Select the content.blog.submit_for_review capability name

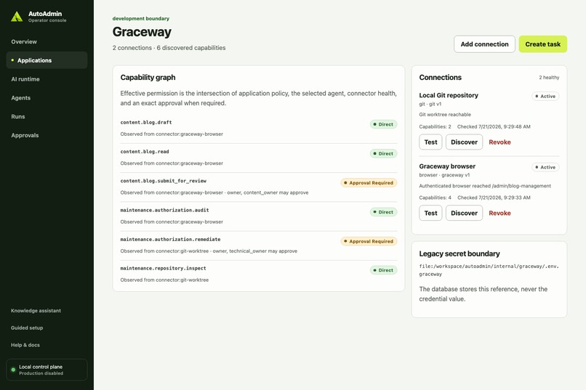coord(164,181)
